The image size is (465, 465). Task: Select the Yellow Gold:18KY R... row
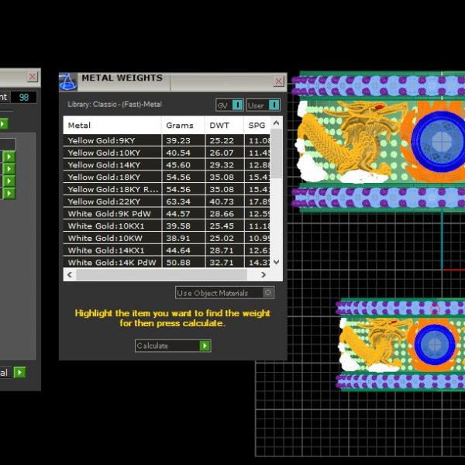167,189
